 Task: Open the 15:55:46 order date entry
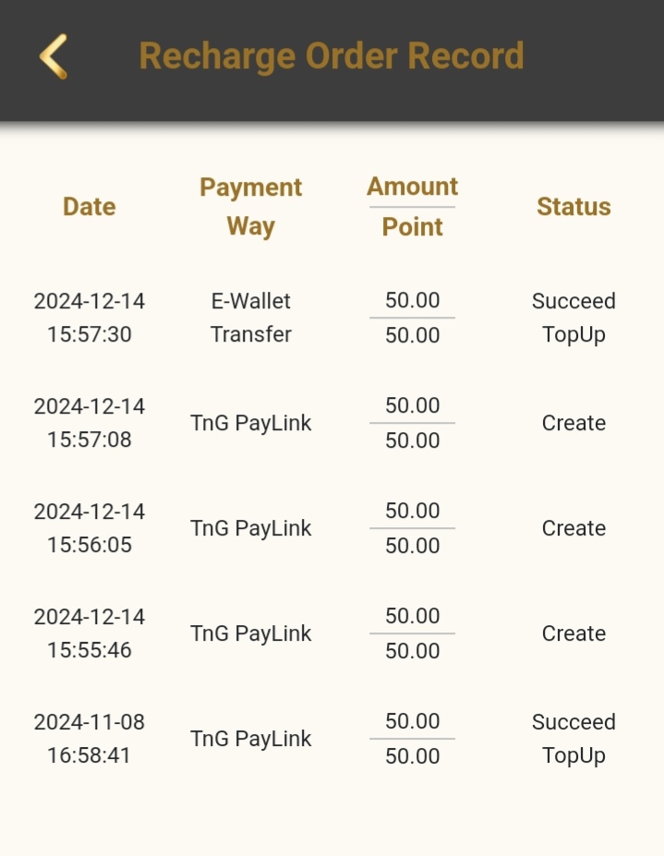tap(89, 633)
